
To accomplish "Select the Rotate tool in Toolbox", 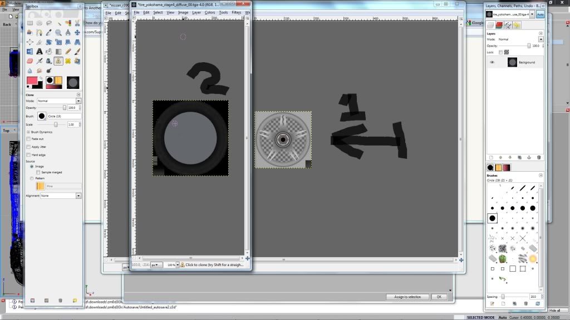I will coord(49,42).
